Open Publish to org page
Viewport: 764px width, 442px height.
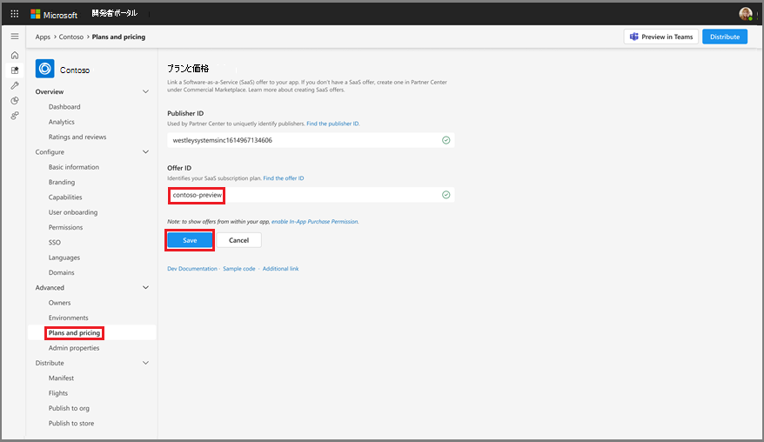pyautogui.click(x=69, y=408)
